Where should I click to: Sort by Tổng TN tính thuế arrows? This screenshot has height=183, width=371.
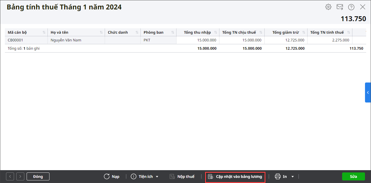point(348,32)
